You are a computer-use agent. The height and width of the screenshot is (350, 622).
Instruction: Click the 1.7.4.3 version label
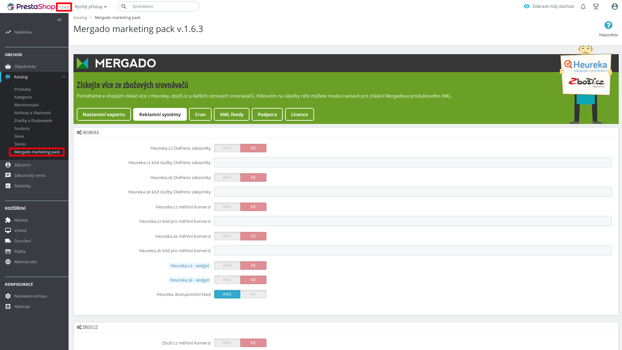click(x=64, y=7)
